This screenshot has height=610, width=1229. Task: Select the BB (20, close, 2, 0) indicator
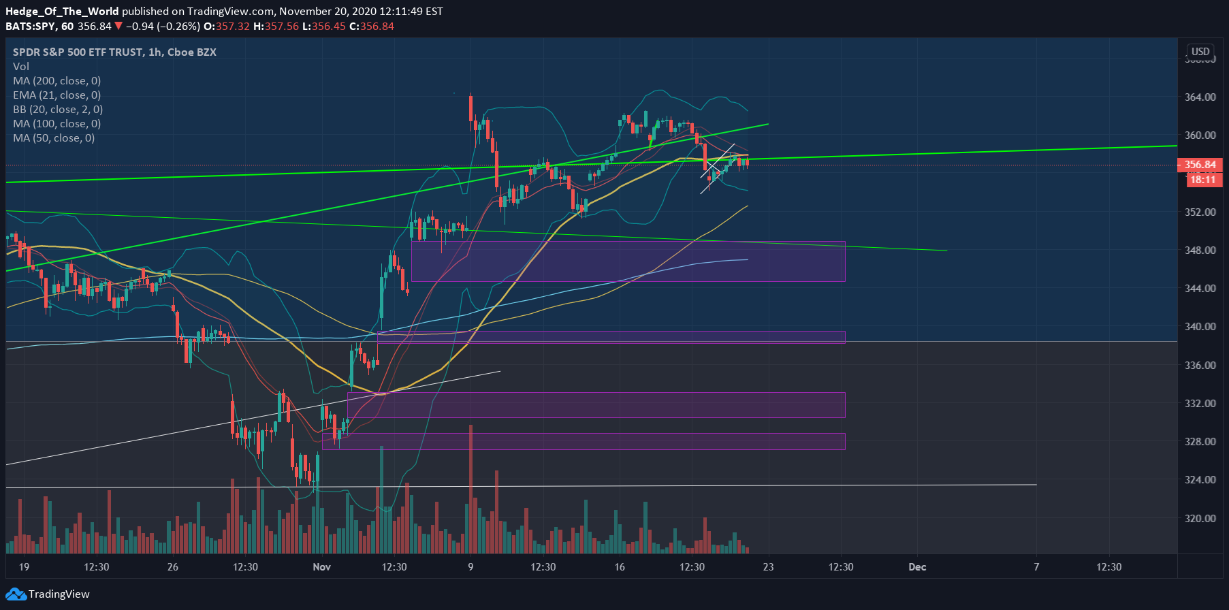point(58,109)
